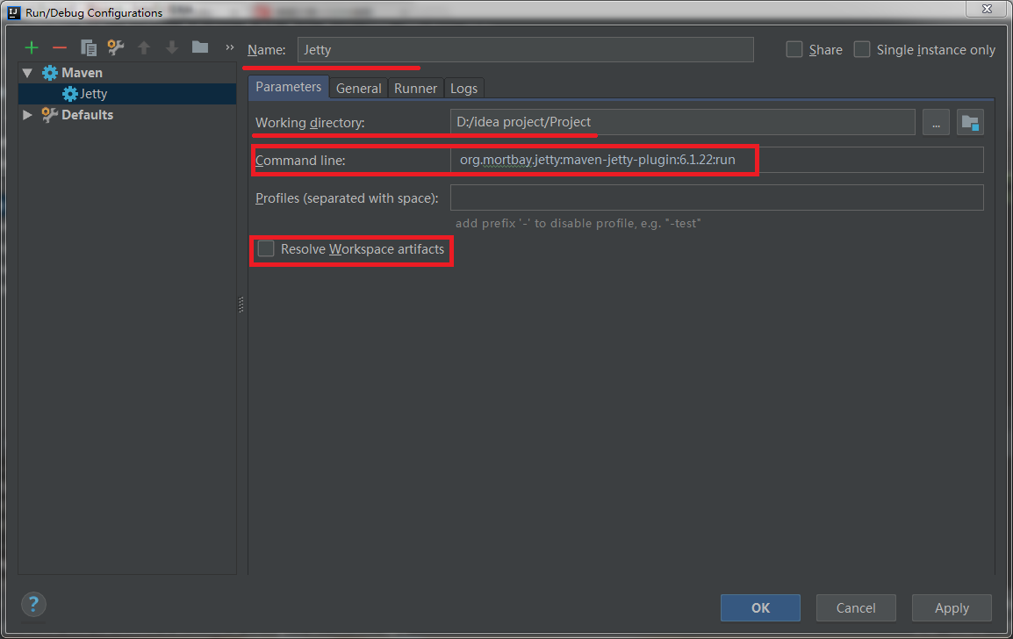
Task: Expand the Defaults tree node
Action: click(x=27, y=115)
